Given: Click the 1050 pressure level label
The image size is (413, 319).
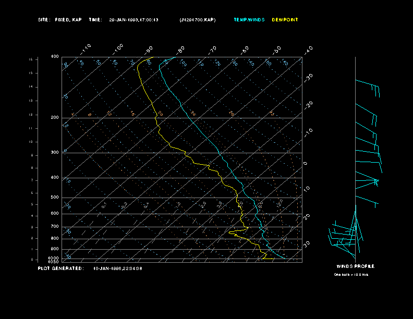Looking at the screenshot, I should [54, 262].
